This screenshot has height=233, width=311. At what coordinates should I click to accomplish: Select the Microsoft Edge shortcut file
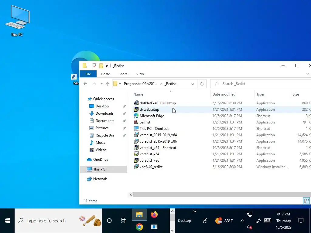152,116
